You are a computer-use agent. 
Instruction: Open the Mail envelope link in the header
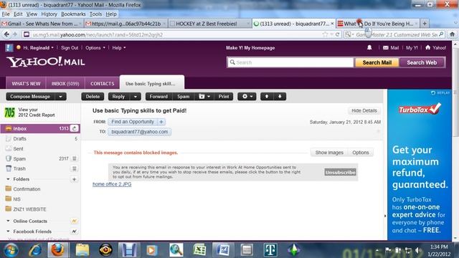[391, 48]
